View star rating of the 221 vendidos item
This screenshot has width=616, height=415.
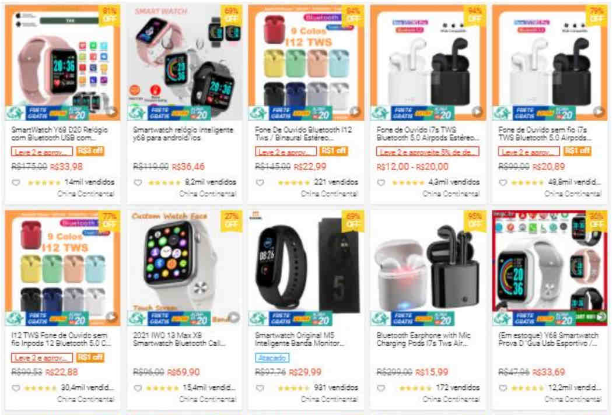[294, 182]
